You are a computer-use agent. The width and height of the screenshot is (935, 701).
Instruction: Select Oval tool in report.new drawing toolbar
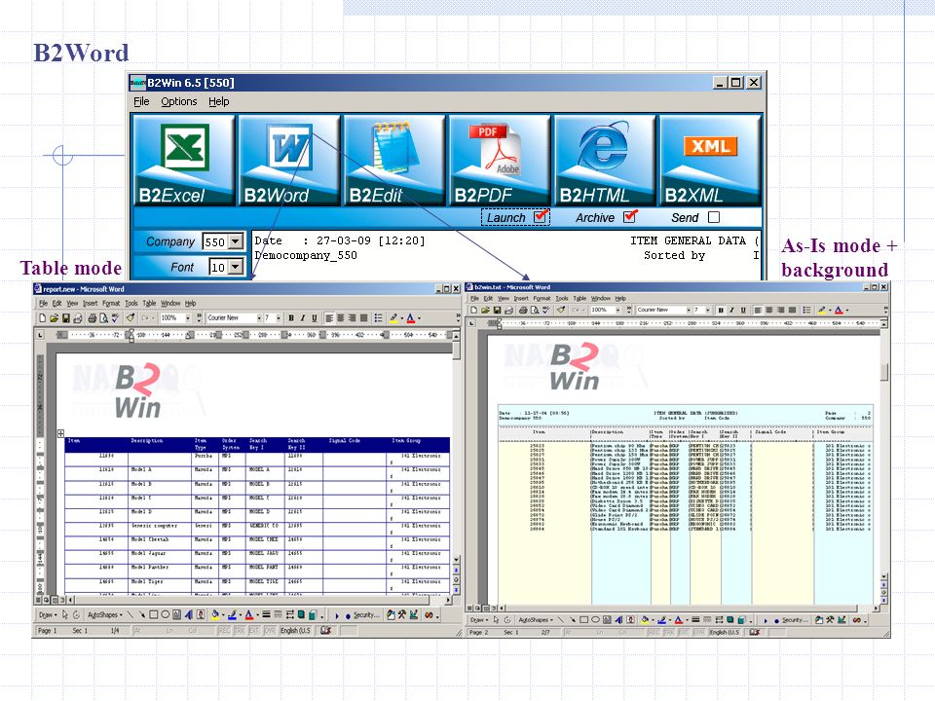coord(166,614)
